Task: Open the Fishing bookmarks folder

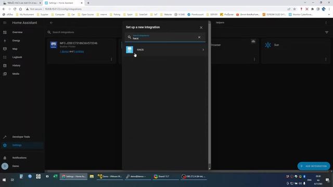Action: coord(115,15)
